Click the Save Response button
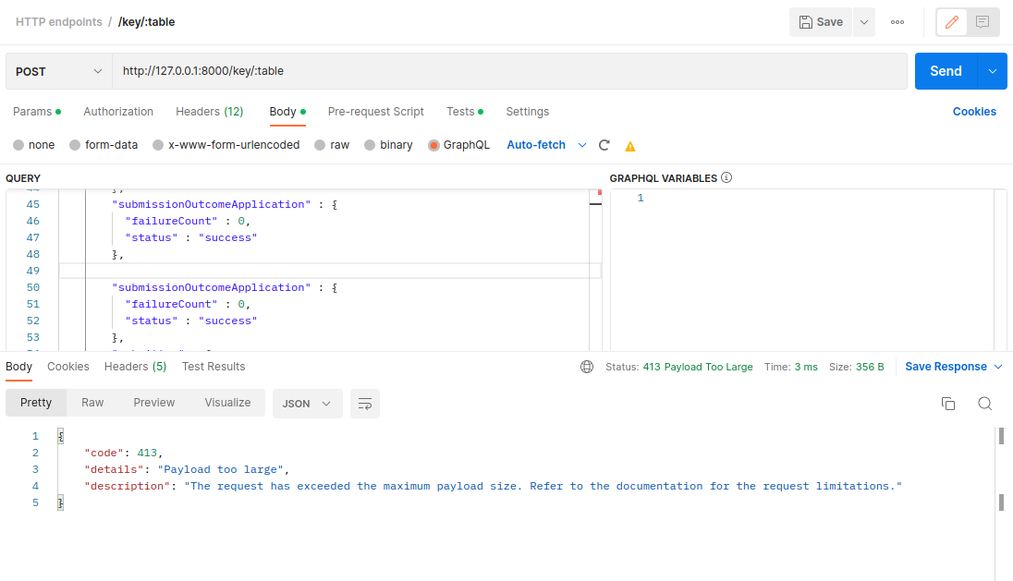Image resolution: width=1013 pixels, height=581 pixels. tap(946, 367)
